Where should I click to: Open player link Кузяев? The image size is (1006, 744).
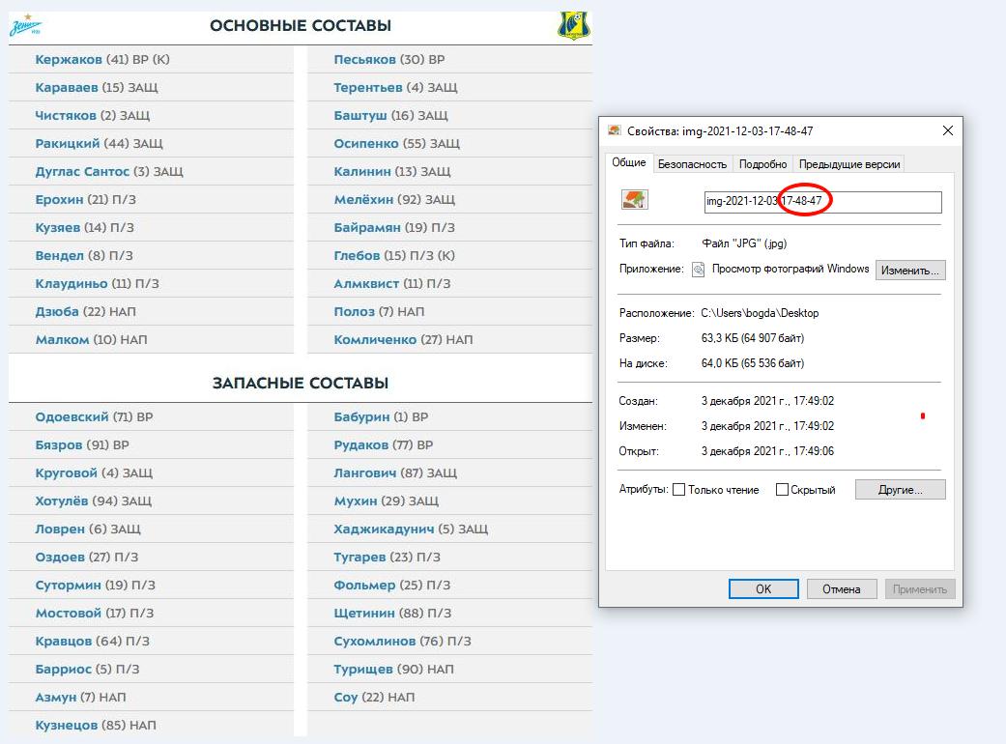[x=58, y=228]
